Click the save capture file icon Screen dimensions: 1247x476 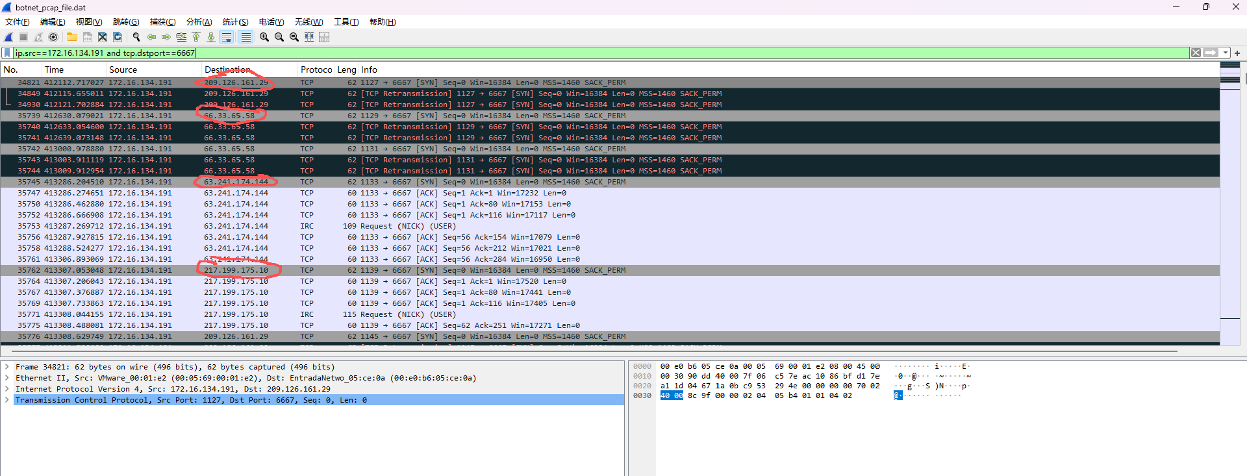click(88, 37)
